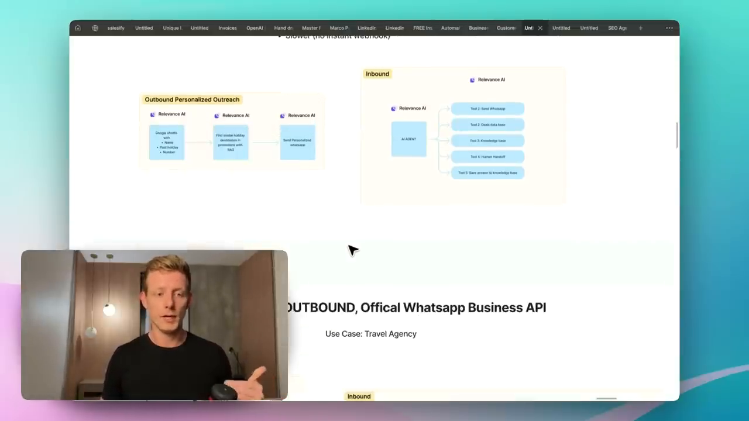This screenshot has height=421, width=749.
Task: Switch to the OpenAI tab
Action: pos(255,27)
